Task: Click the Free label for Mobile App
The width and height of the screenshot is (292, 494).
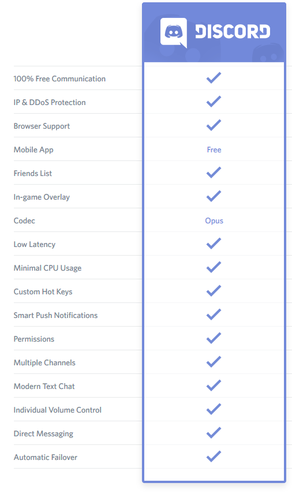Action: 214,149
